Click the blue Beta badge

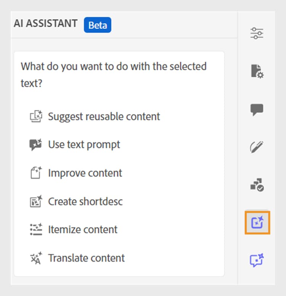98,25
